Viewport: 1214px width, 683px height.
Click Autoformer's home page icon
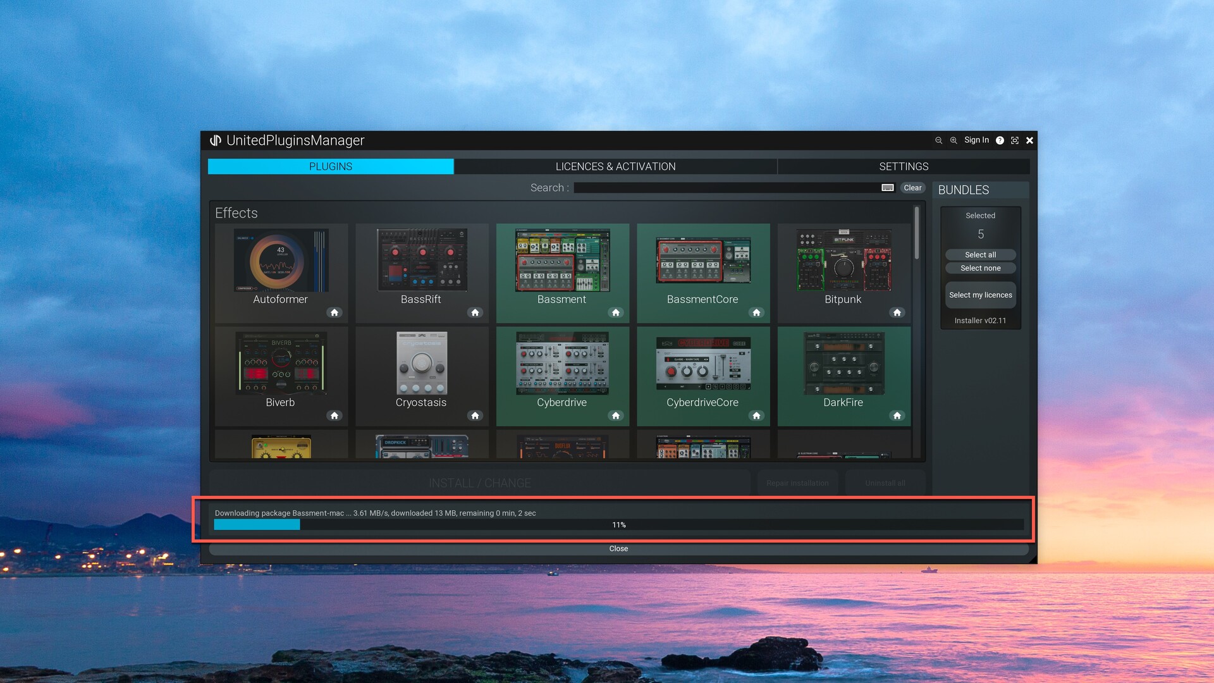334,312
